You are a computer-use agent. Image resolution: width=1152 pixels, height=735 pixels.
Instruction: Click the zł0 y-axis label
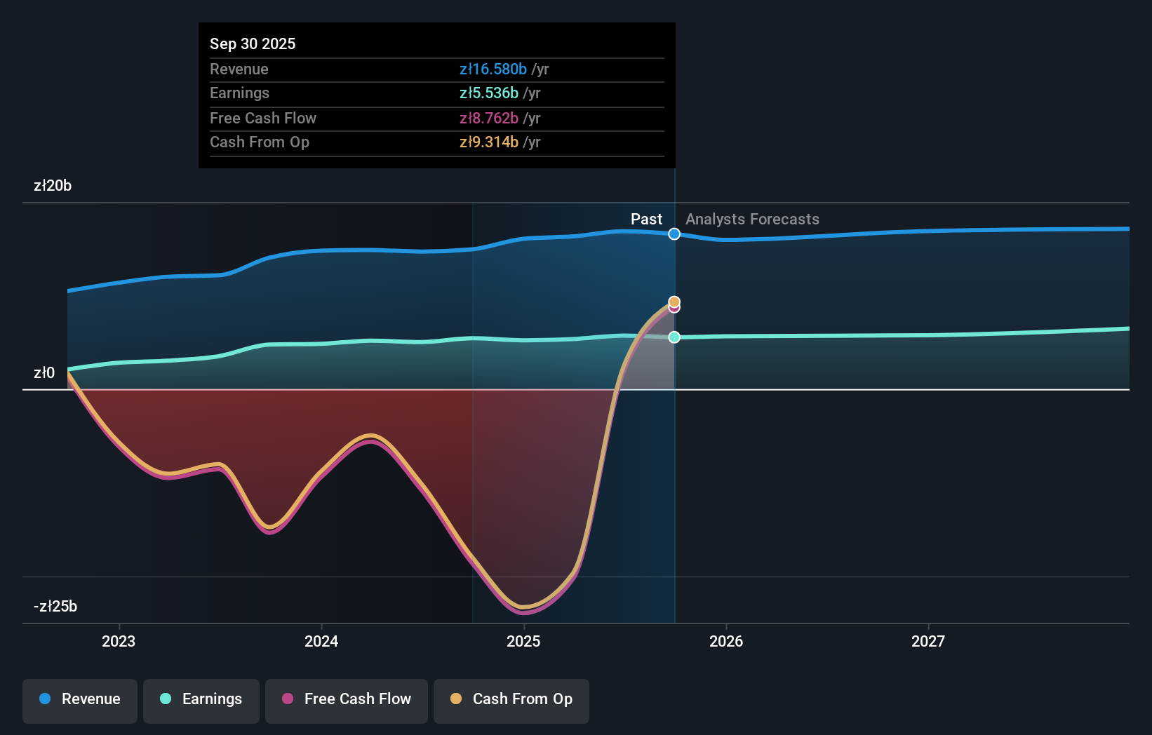(x=44, y=373)
